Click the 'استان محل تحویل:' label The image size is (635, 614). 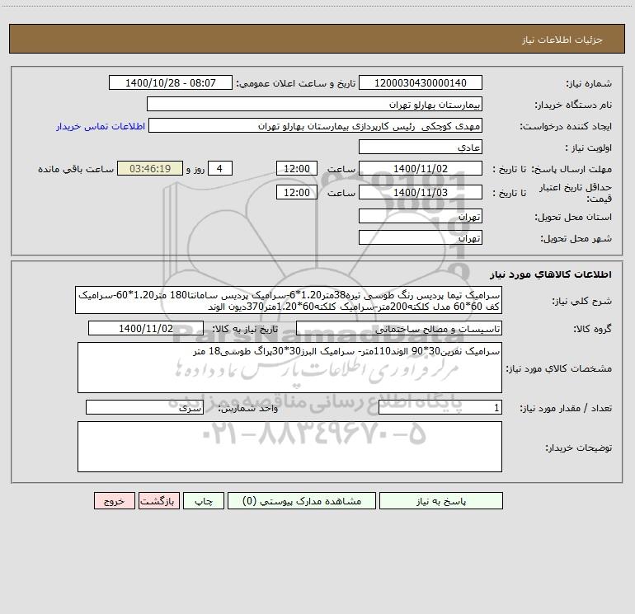[573, 218]
